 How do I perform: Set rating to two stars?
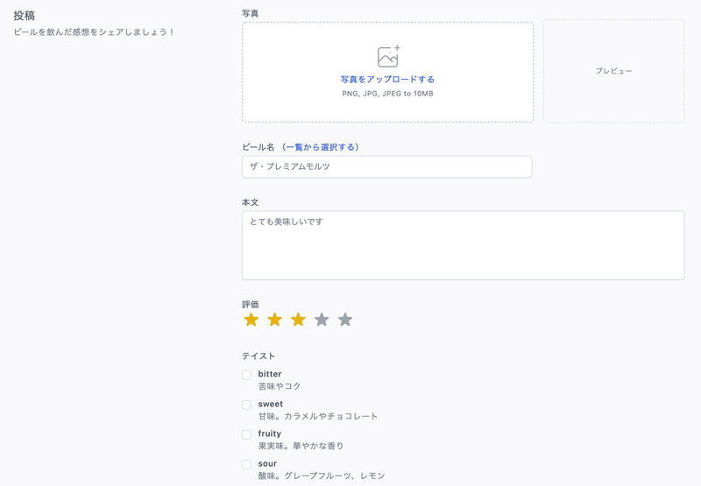click(274, 320)
